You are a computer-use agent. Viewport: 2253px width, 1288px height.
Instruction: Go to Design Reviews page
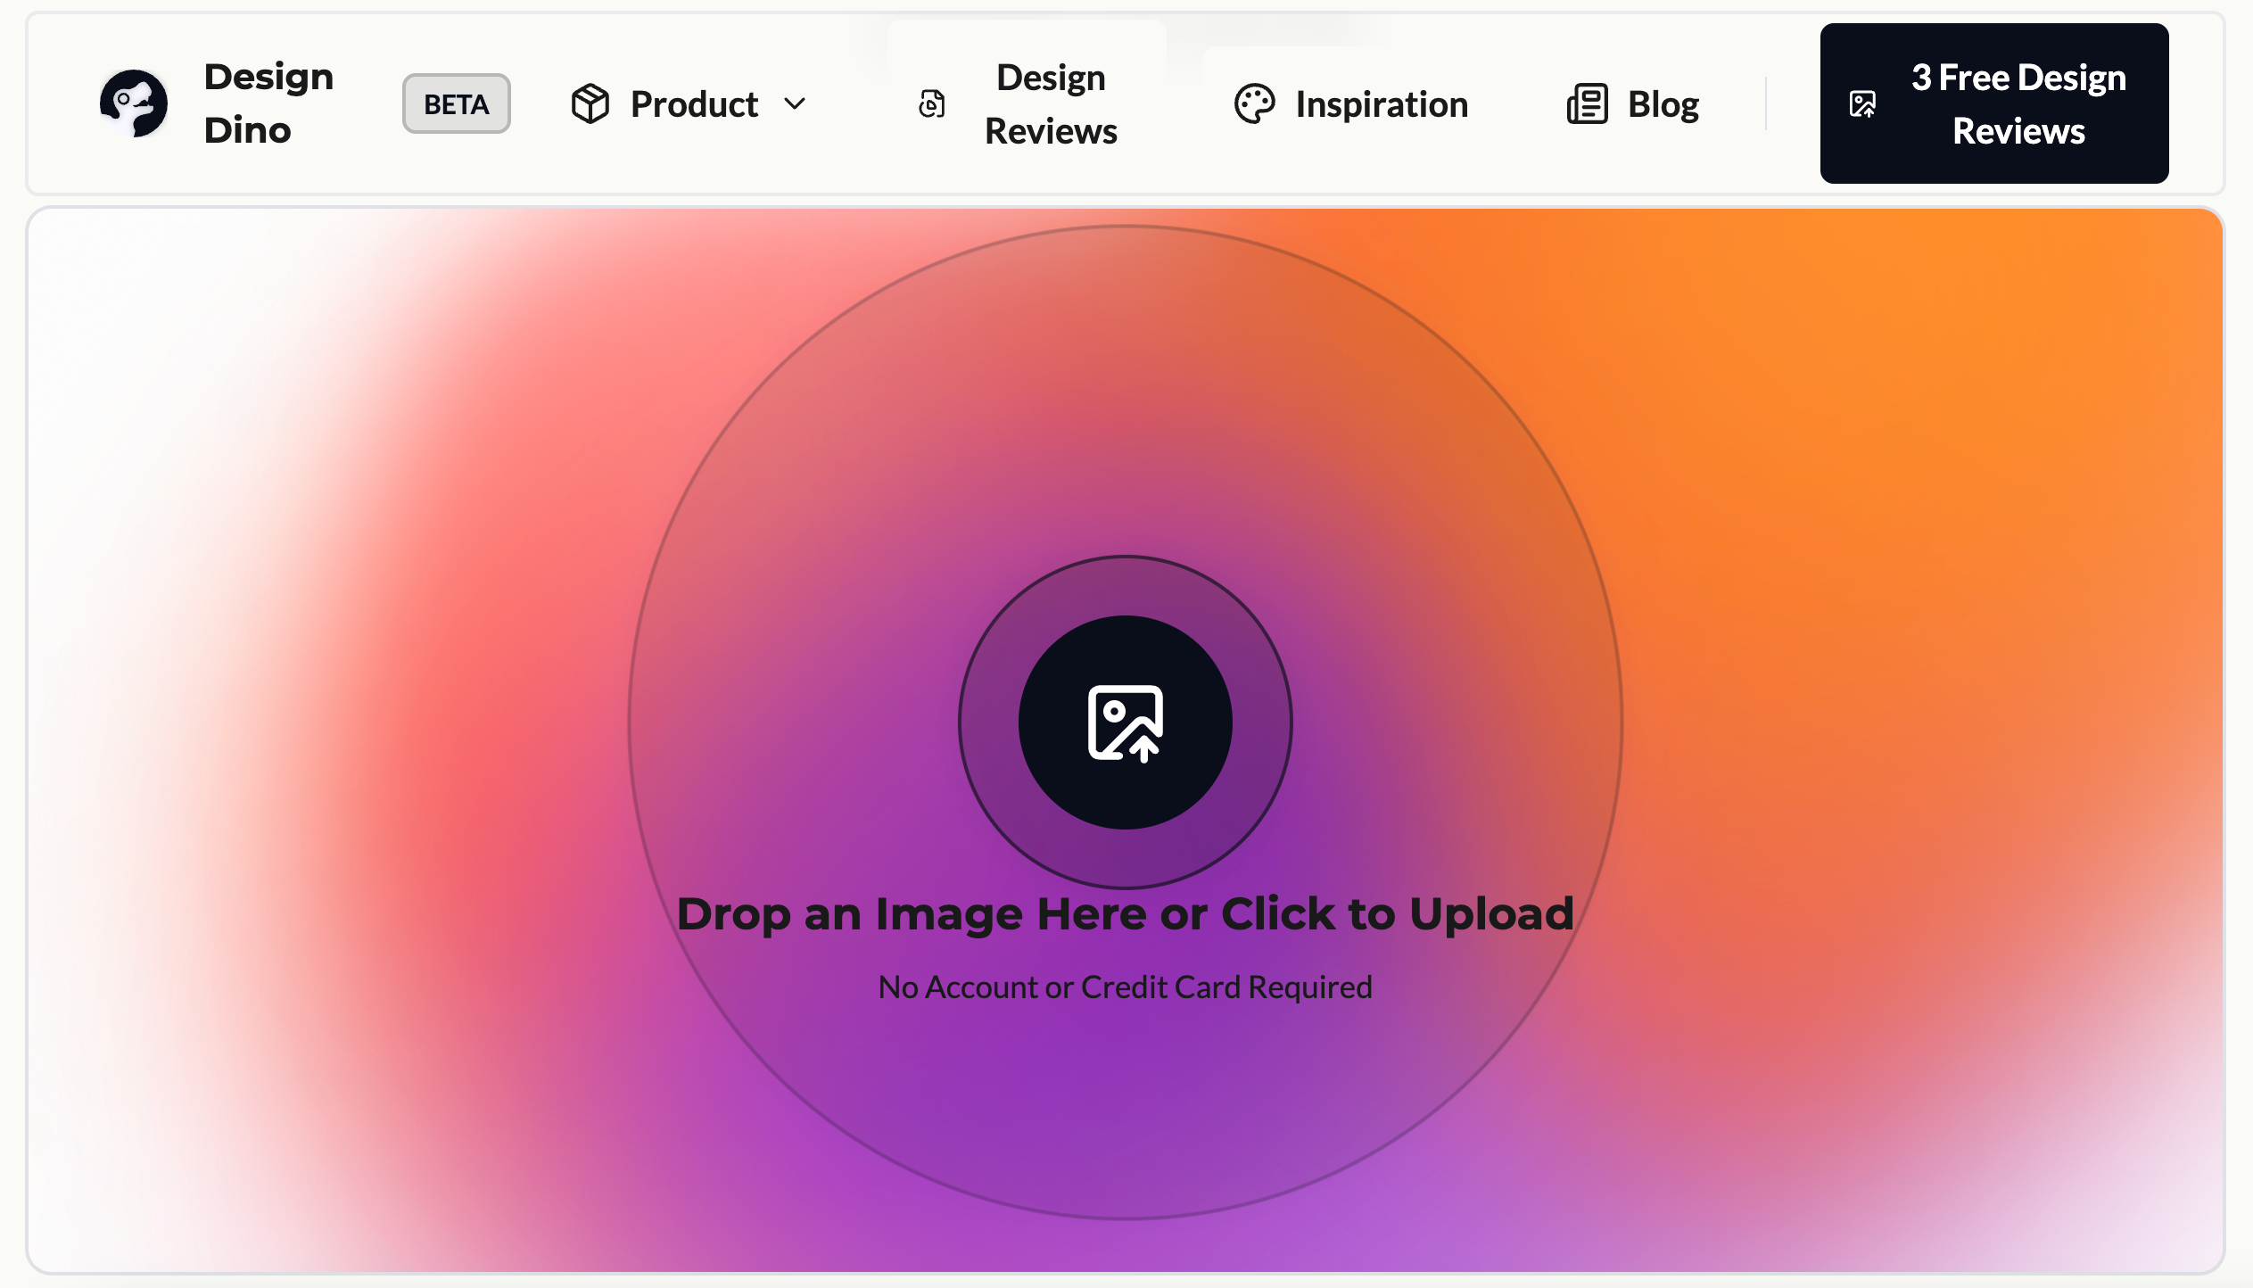1050,104
